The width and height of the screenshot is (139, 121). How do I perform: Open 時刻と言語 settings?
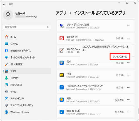pos(27,85)
